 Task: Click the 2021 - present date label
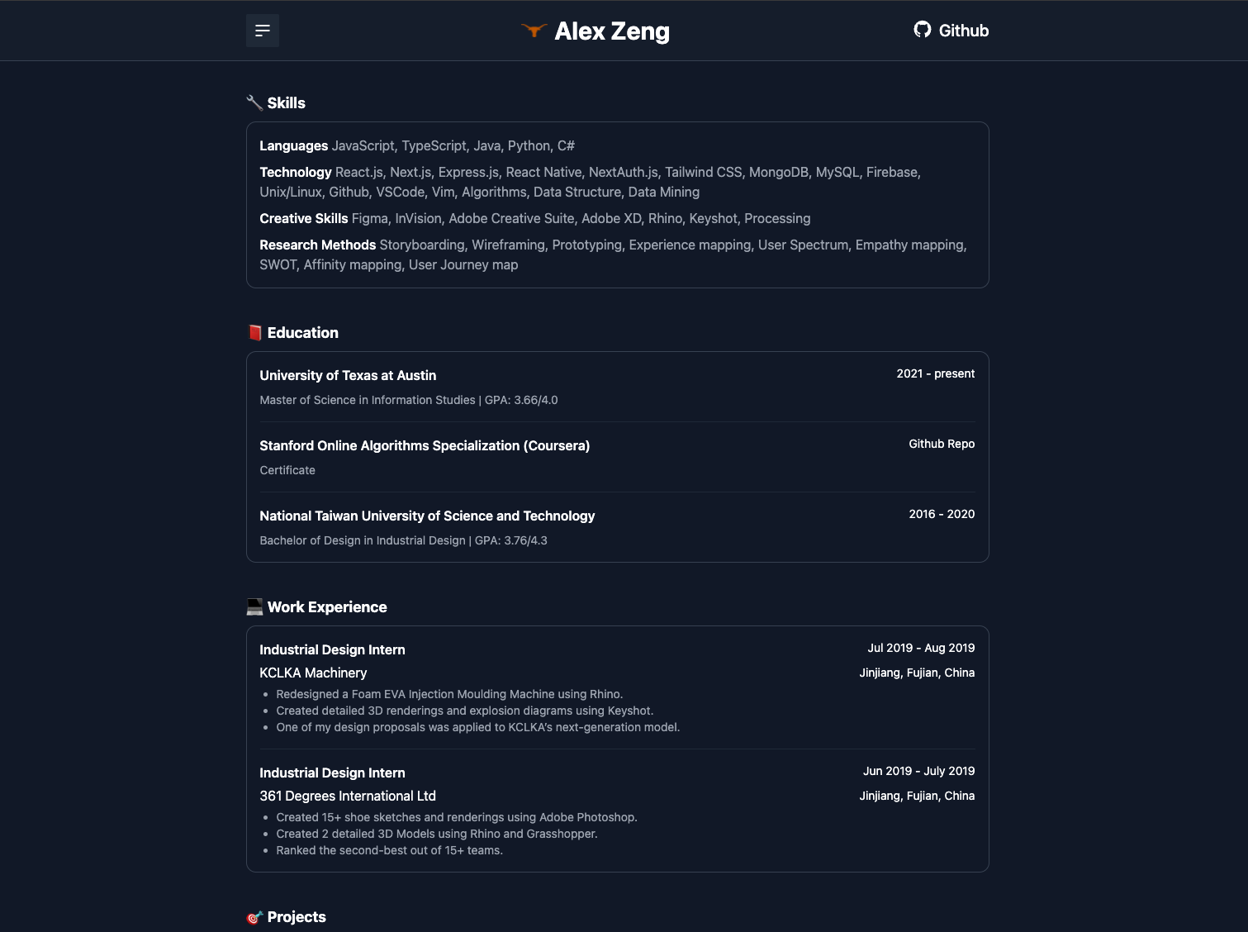(936, 373)
